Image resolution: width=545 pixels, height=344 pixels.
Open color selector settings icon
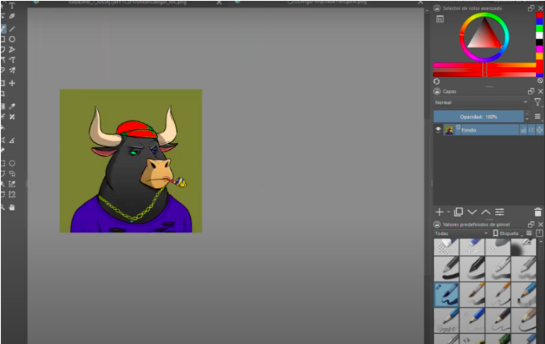[440, 19]
